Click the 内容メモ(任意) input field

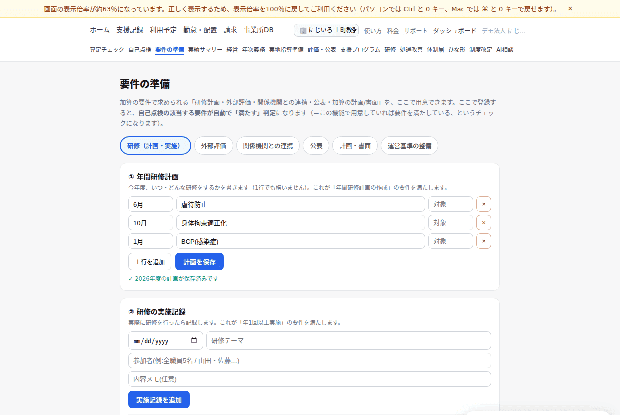310,379
